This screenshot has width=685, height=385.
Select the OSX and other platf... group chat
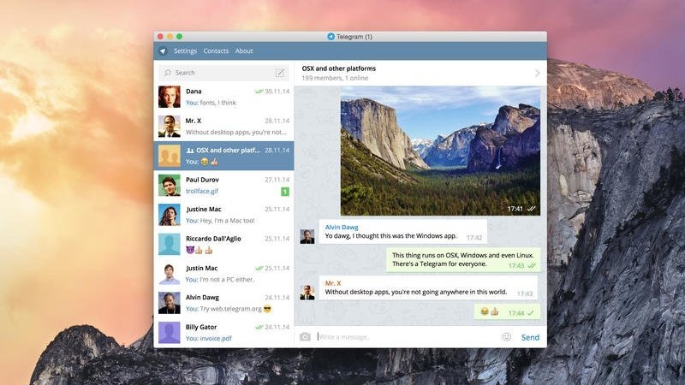223,156
